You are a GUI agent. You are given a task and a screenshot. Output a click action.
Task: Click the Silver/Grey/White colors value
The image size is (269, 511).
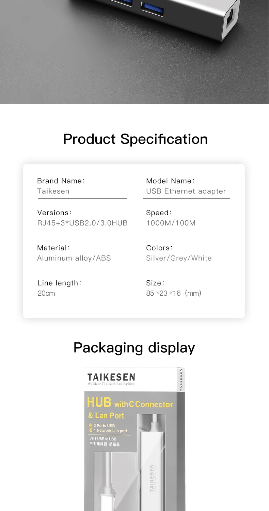tap(179, 258)
